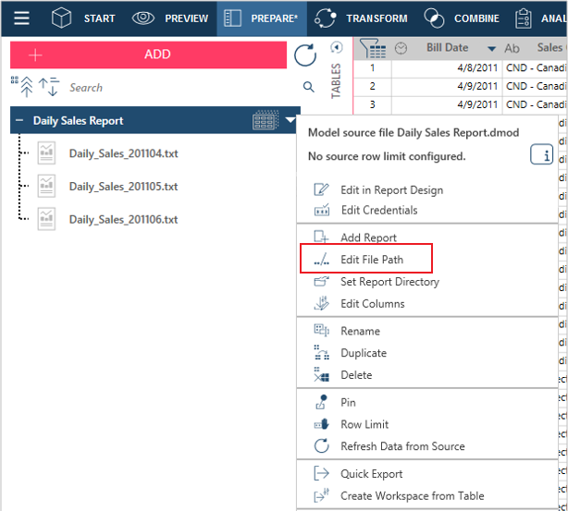Click the red ADD button
This screenshot has width=568, height=511.
pyautogui.click(x=145, y=55)
